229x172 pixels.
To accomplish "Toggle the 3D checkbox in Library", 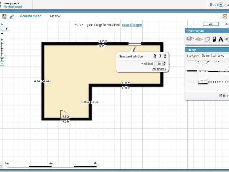I will [x=220, y=95].
